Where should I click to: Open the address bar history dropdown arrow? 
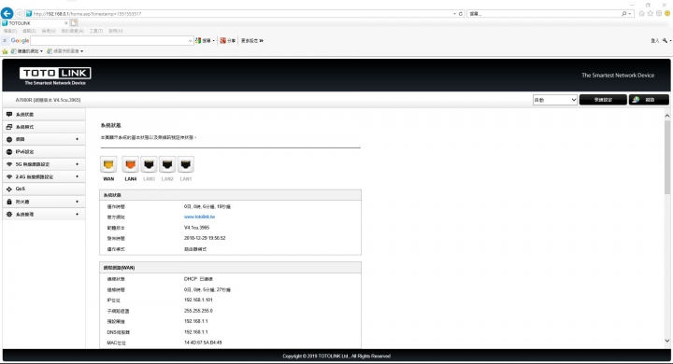point(454,14)
